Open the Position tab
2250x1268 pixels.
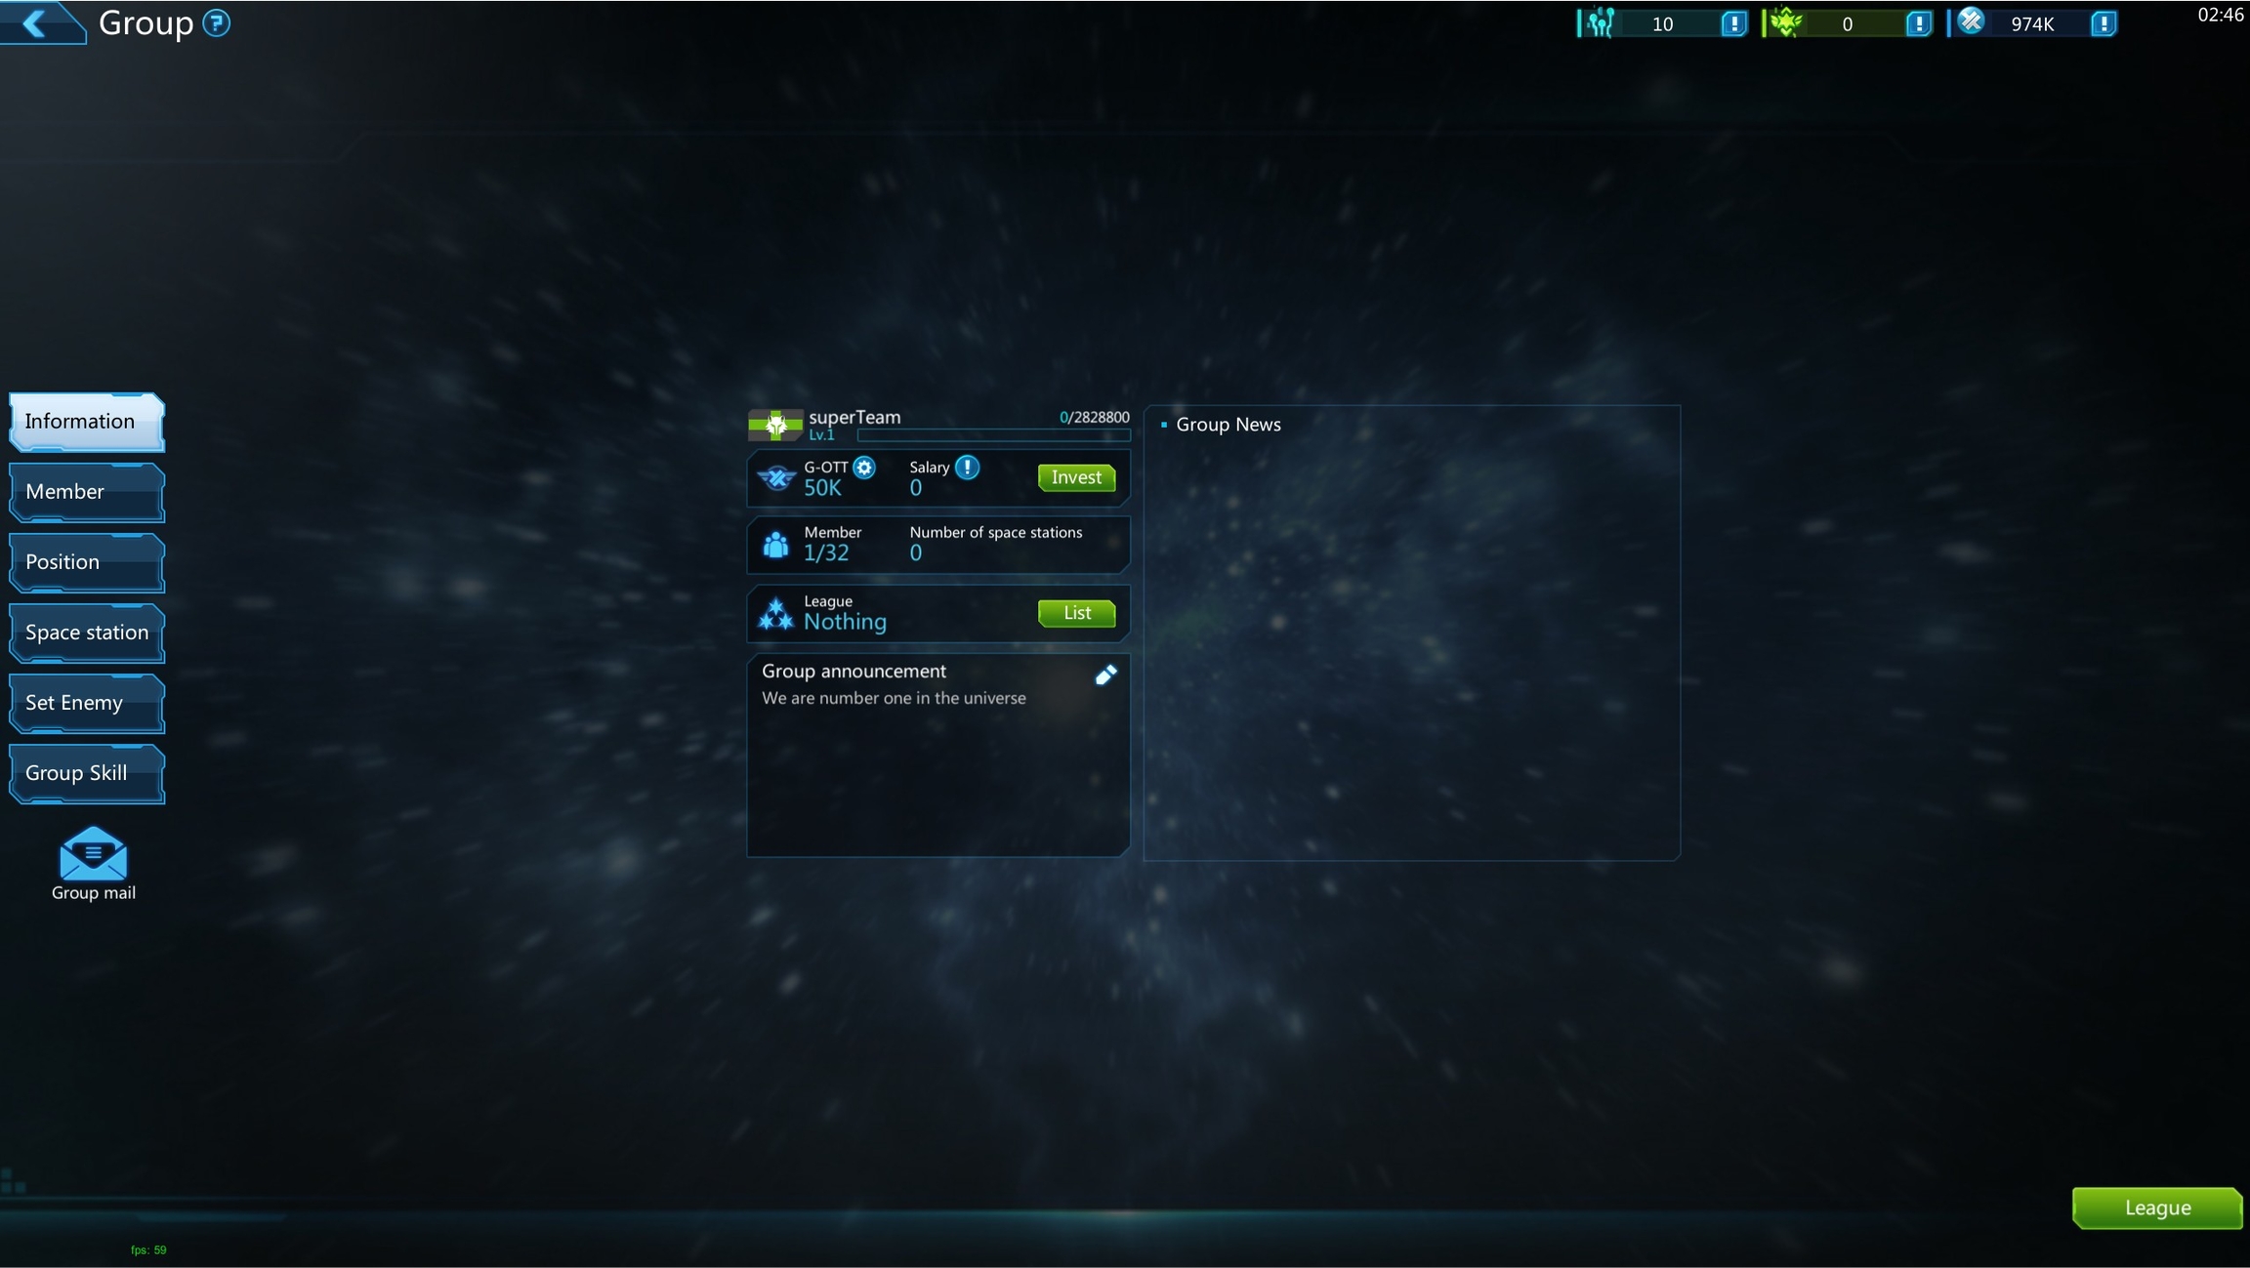pyautogui.click(x=86, y=562)
